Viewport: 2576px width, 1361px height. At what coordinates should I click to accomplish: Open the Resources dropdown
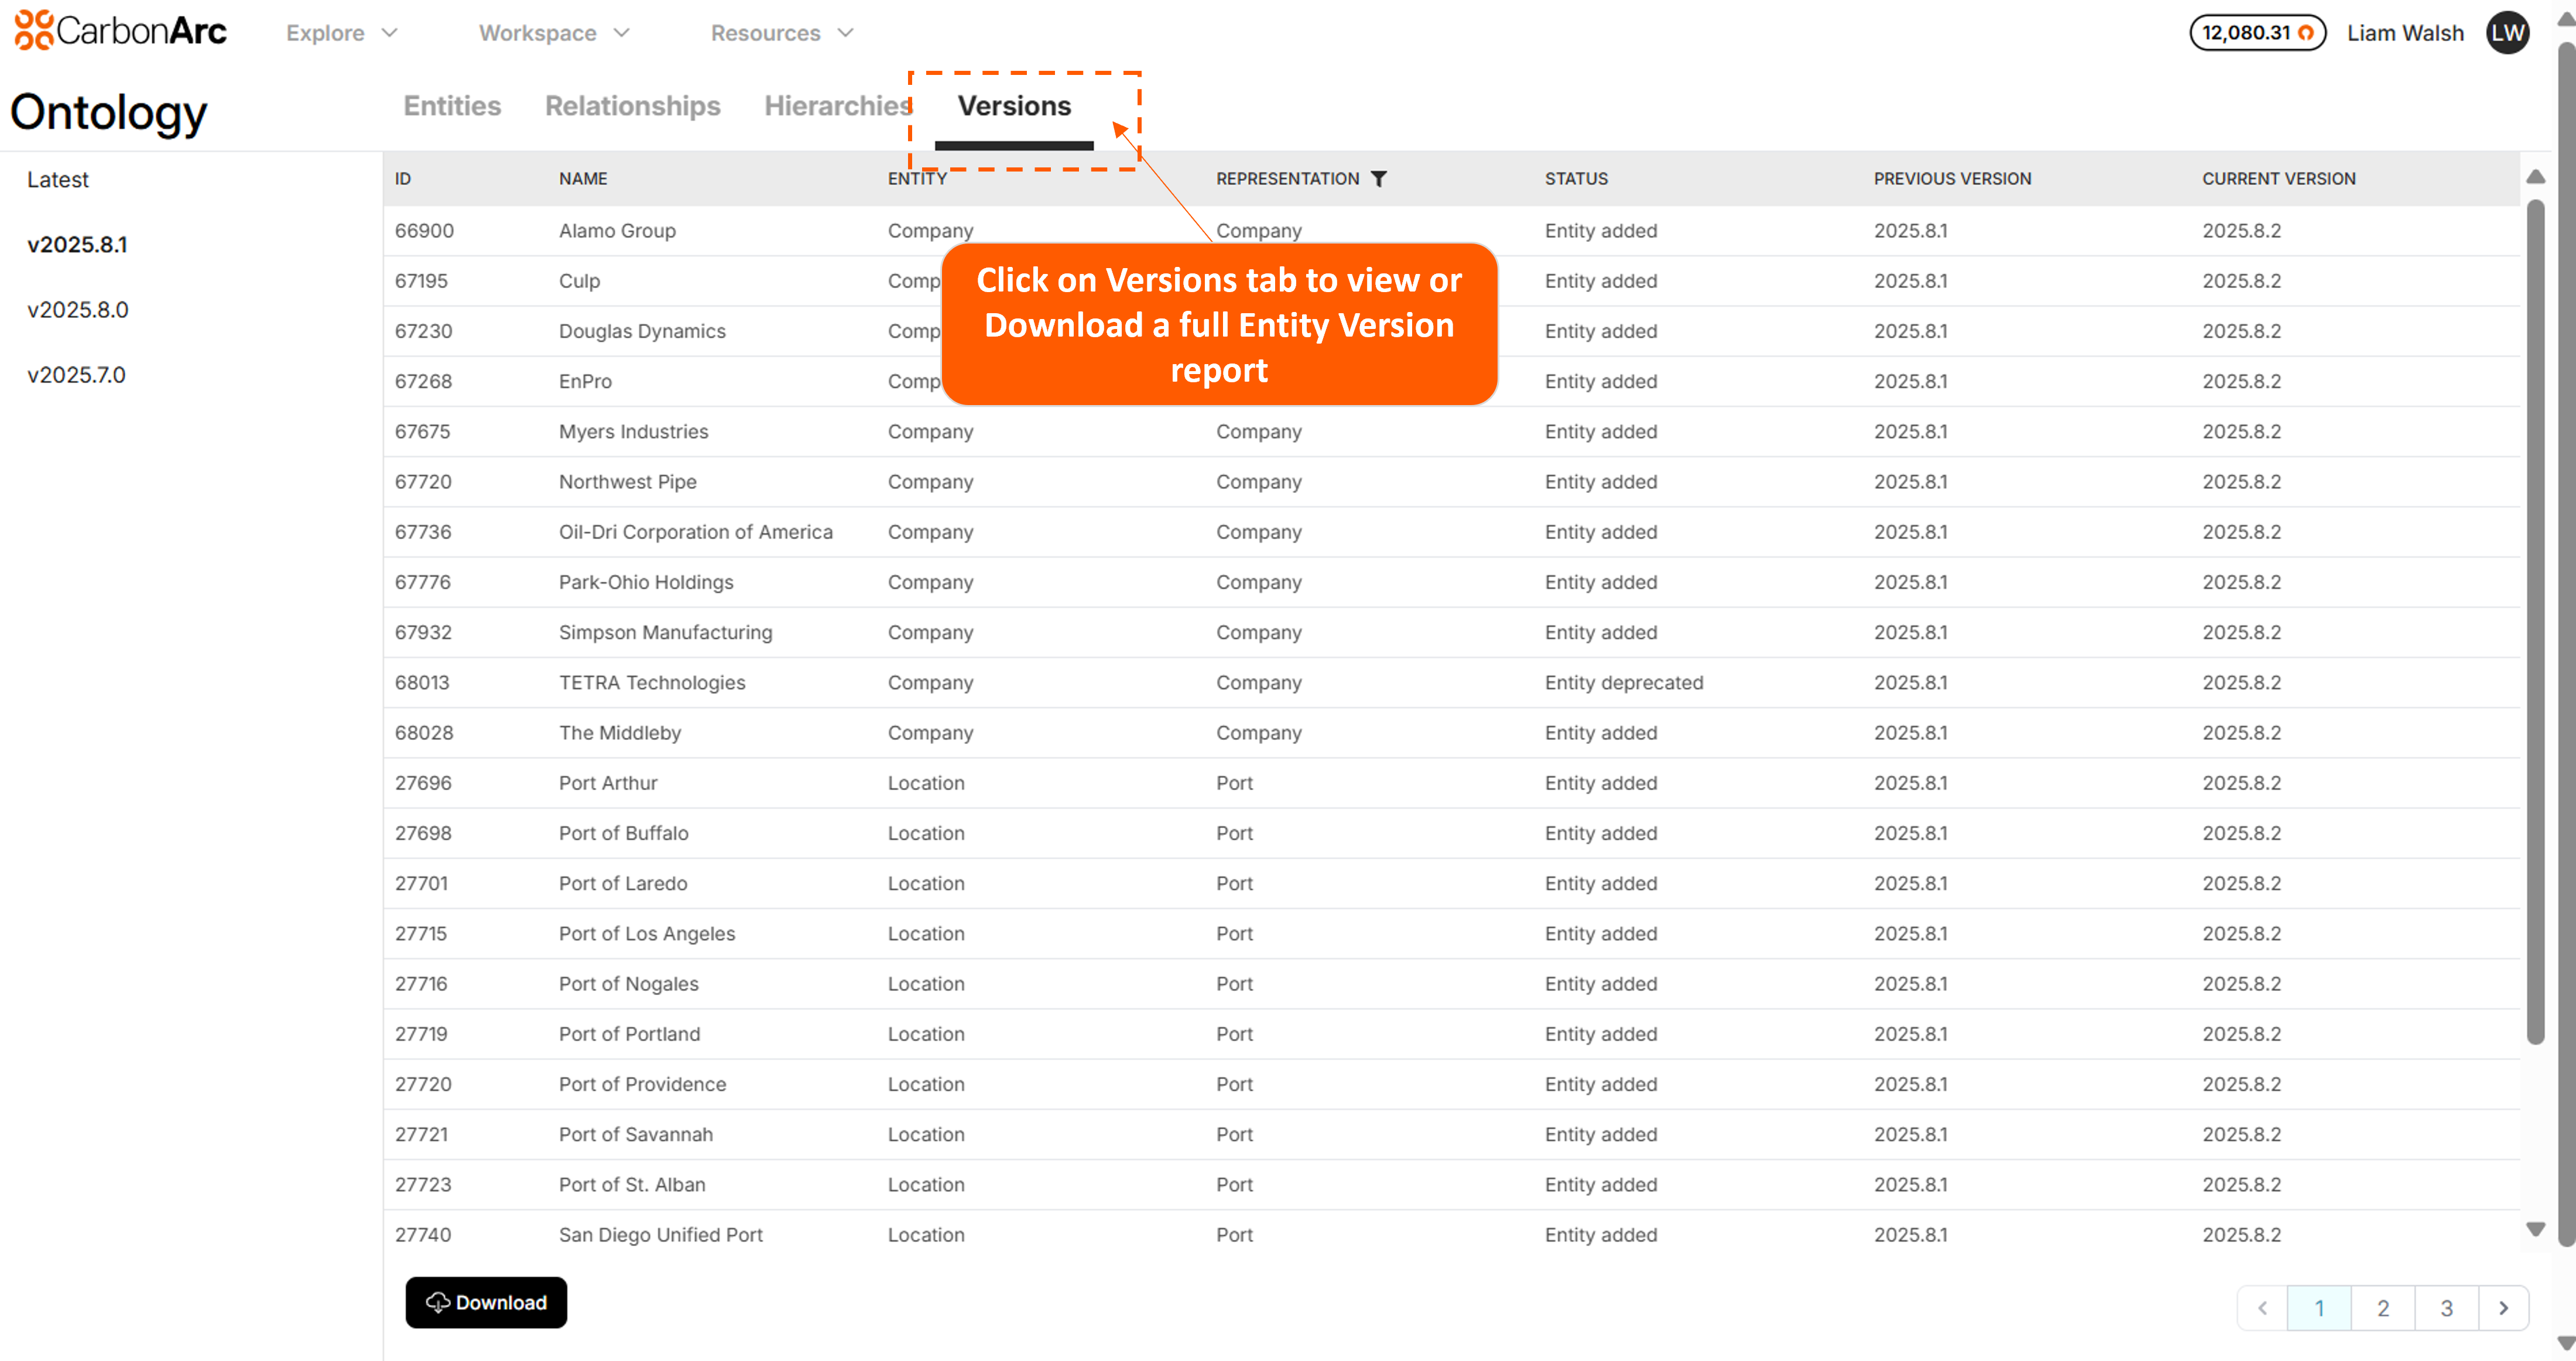click(782, 33)
